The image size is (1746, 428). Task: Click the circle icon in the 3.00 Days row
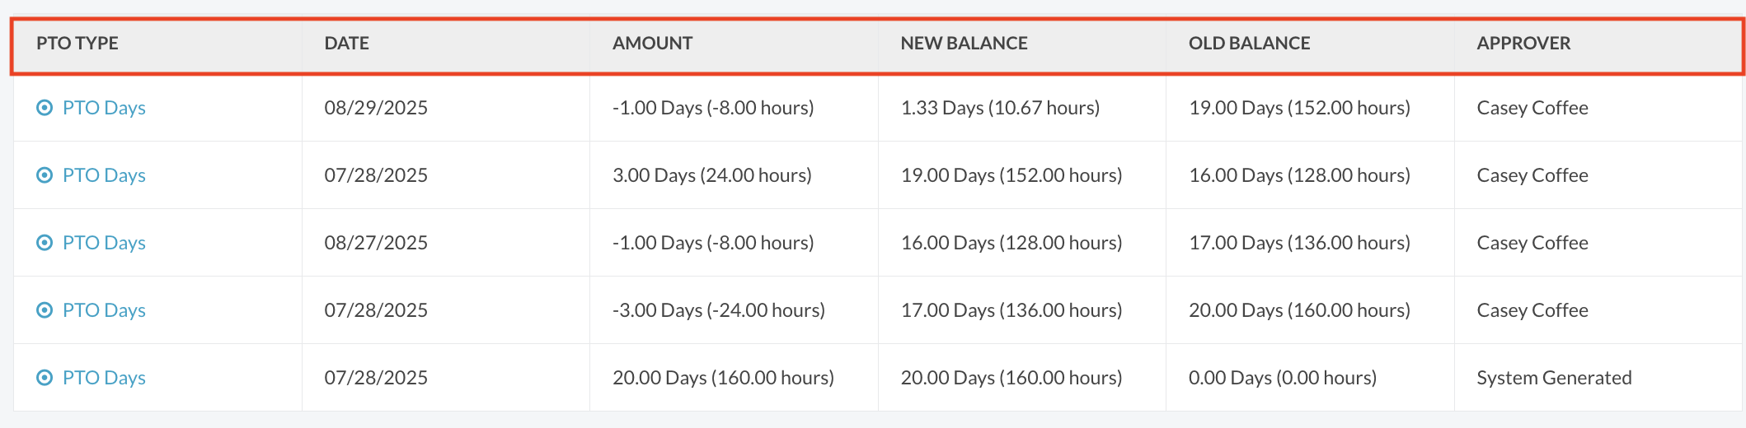coord(45,175)
